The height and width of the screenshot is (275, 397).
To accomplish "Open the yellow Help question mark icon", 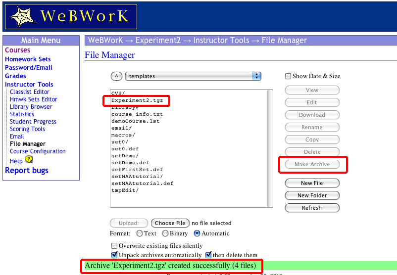I will [x=29, y=159].
